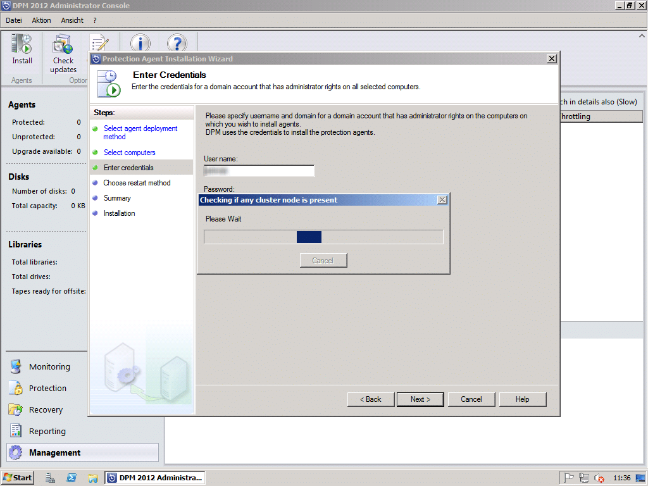This screenshot has width=648, height=486.
Task: Launch PowerShell from taskbar
Action: (72, 478)
